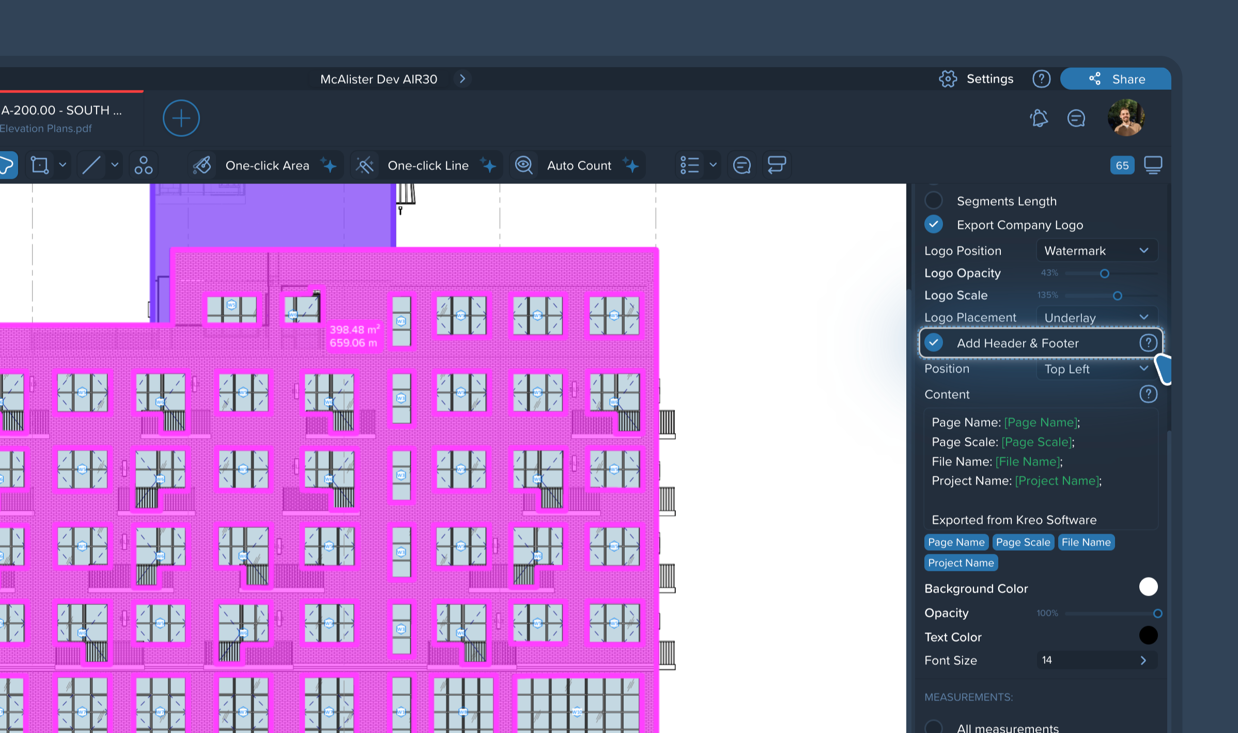
Task: Disable Add Header & Footer checkbox
Action: pos(934,343)
